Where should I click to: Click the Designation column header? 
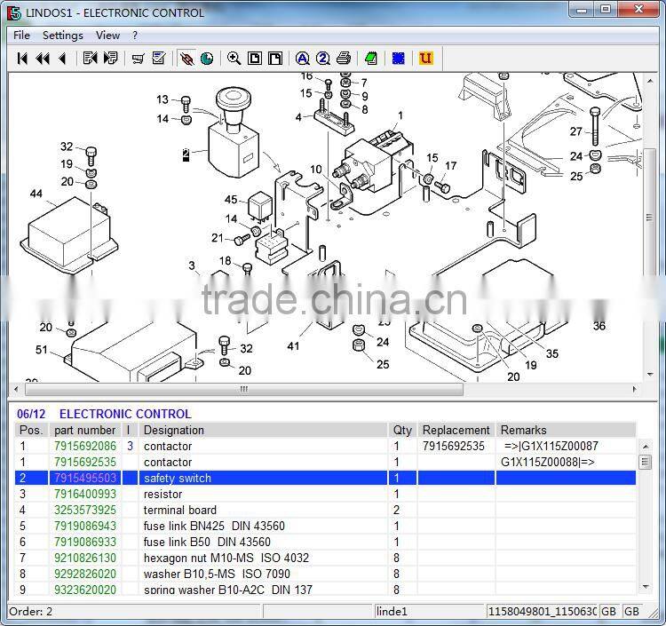point(174,431)
